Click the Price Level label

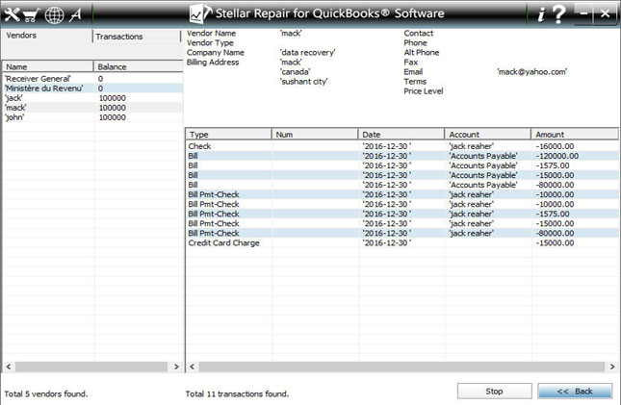(x=424, y=91)
